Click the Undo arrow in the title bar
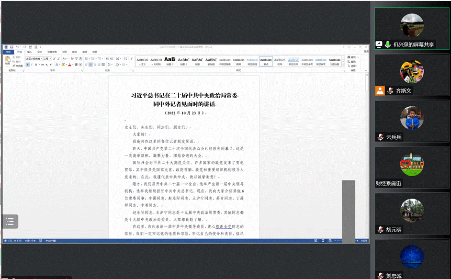The image size is (451, 279). coord(17,47)
